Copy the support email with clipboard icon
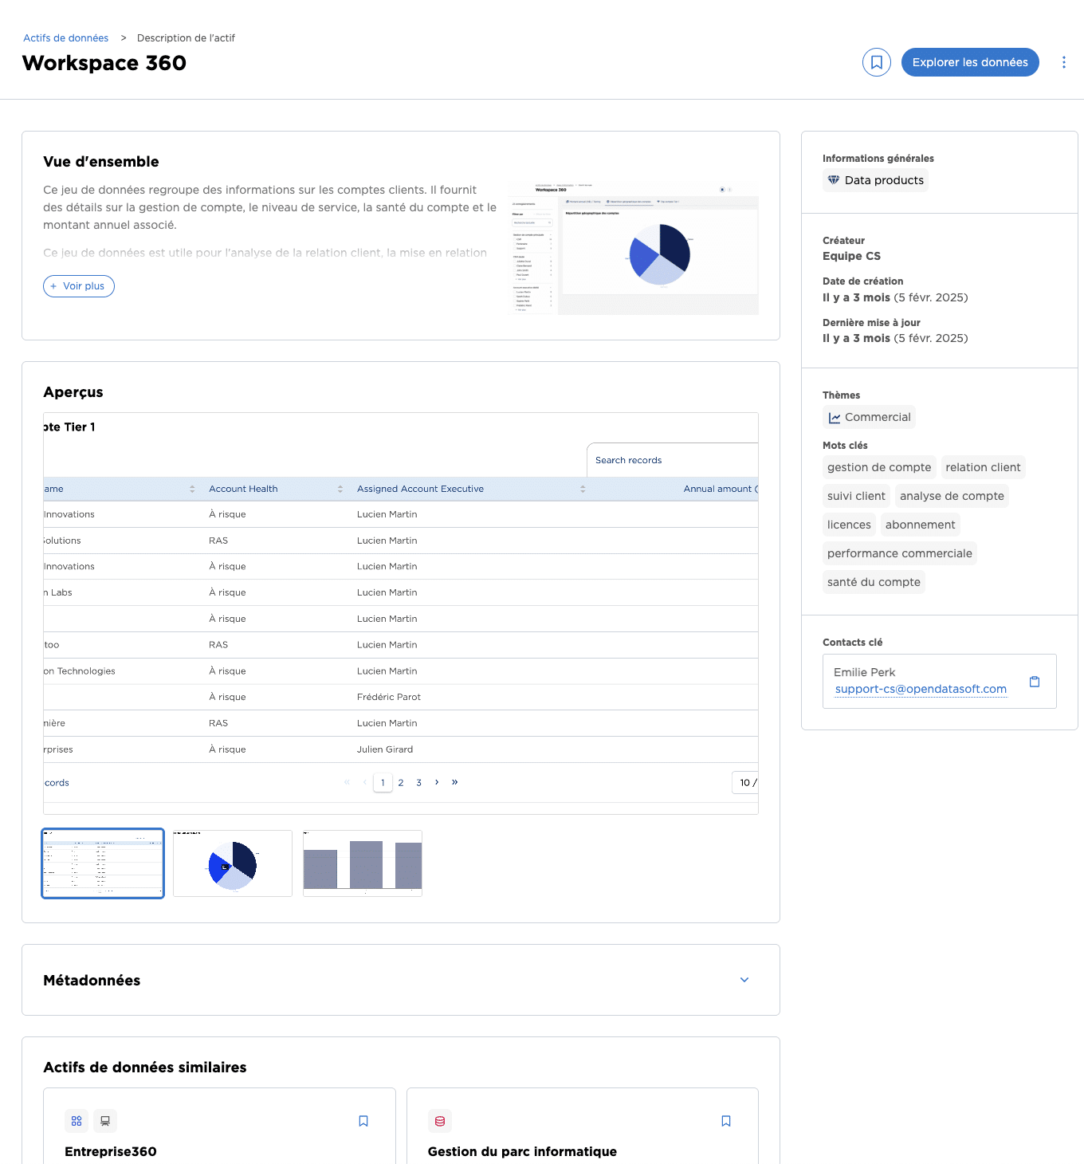1084x1164 pixels. pos(1034,682)
